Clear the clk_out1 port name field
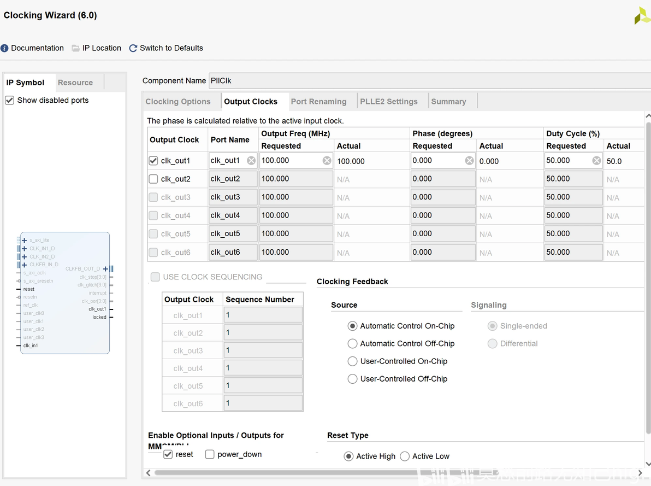 click(x=251, y=161)
